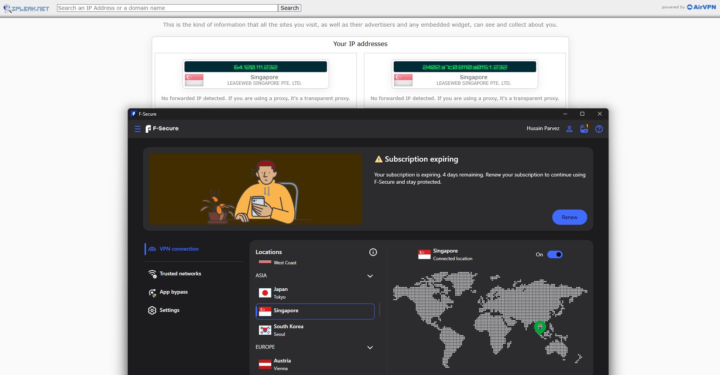Click the IPLeak Search button
This screenshot has height=375, width=720.
click(290, 8)
